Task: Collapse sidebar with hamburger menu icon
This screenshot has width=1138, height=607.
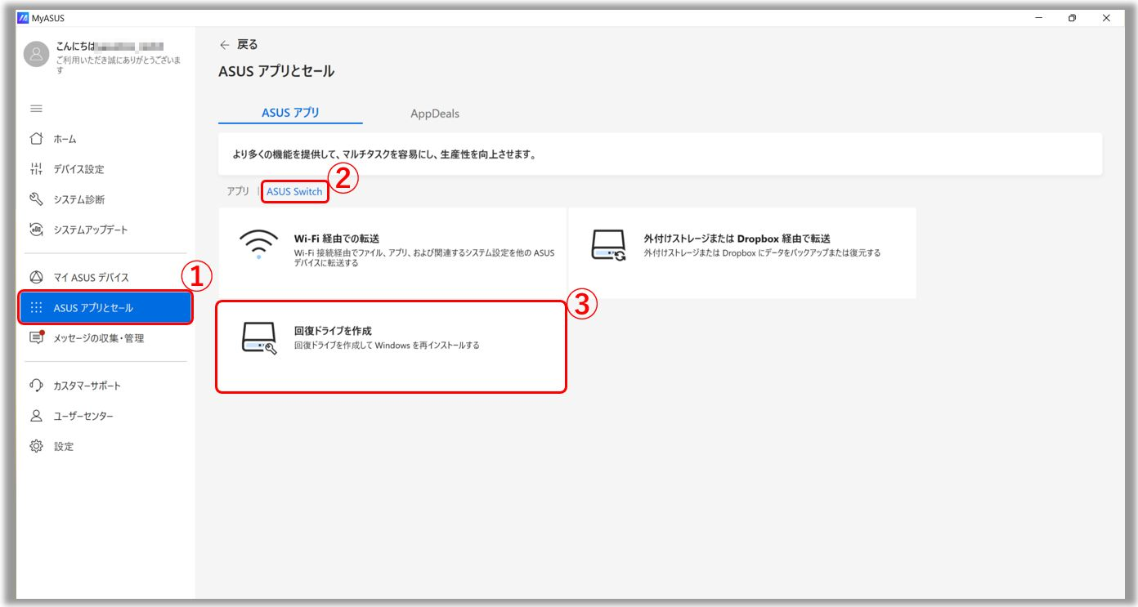Action: [36, 109]
